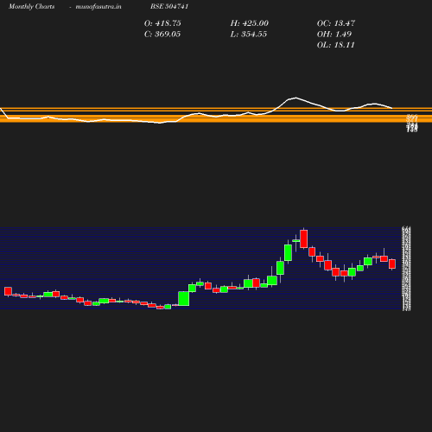This screenshot has width=432, height=432.
Task: Click the 'OC: 13.47' value
Action: tap(336, 23)
